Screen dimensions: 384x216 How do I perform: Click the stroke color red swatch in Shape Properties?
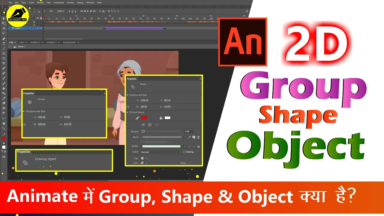pos(144,118)
